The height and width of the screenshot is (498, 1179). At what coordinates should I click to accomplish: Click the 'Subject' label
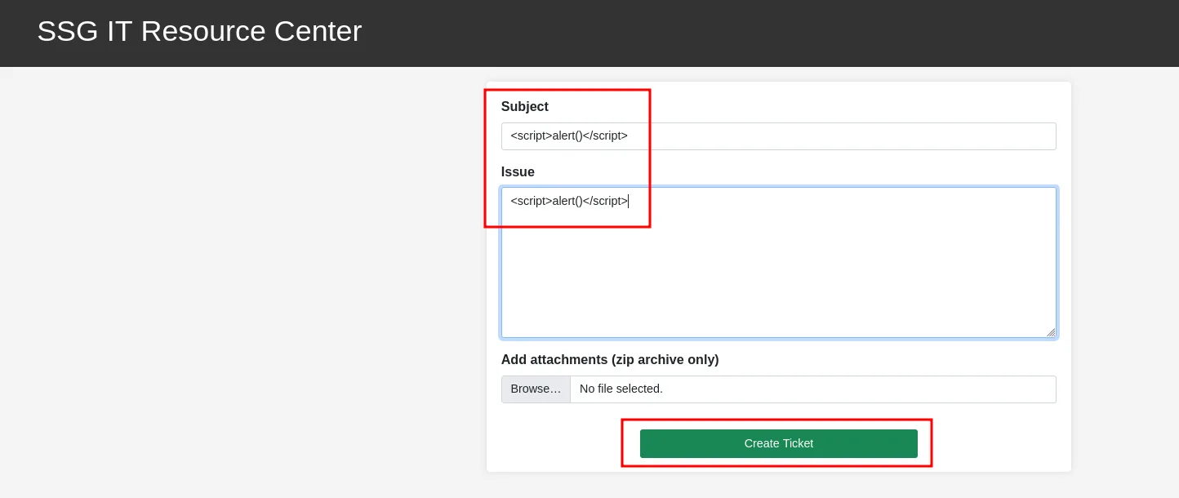click(x=525, y=107)
